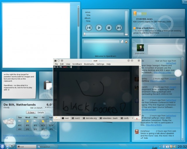Screen dimensions: 187x149
Task: Click the new tab icon in Konsole
Action: click(x=57, y=118)
